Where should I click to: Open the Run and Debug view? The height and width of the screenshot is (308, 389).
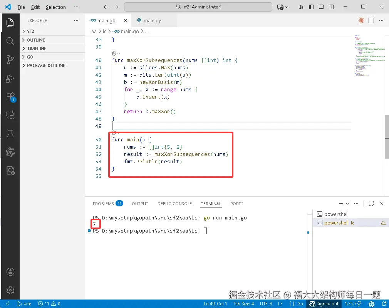(10, 79)
